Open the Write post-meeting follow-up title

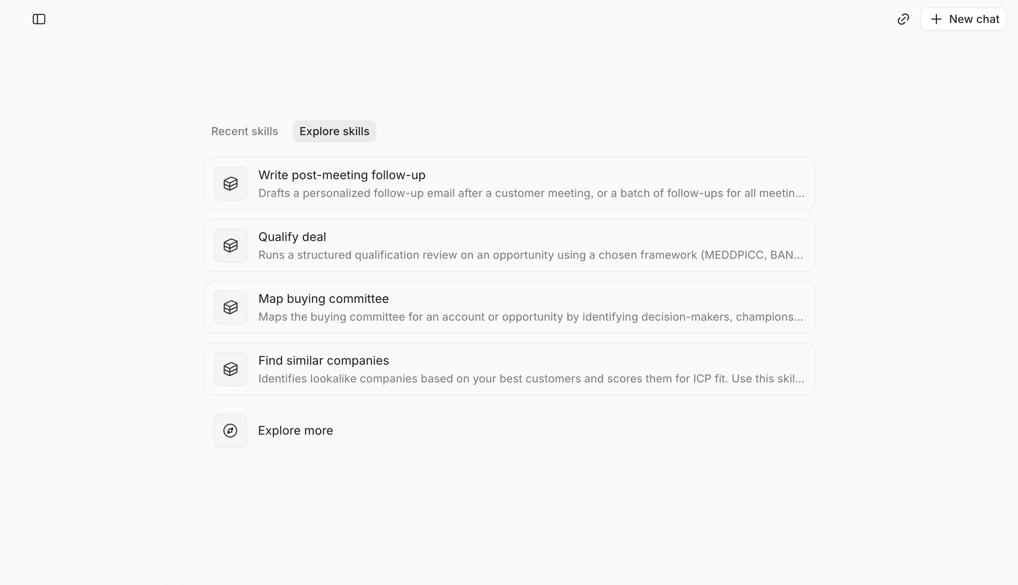342,175
